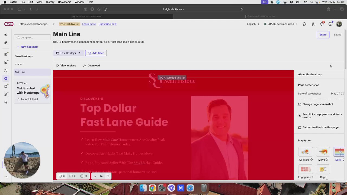Expand the sessions used dropdown

point(281,24)
